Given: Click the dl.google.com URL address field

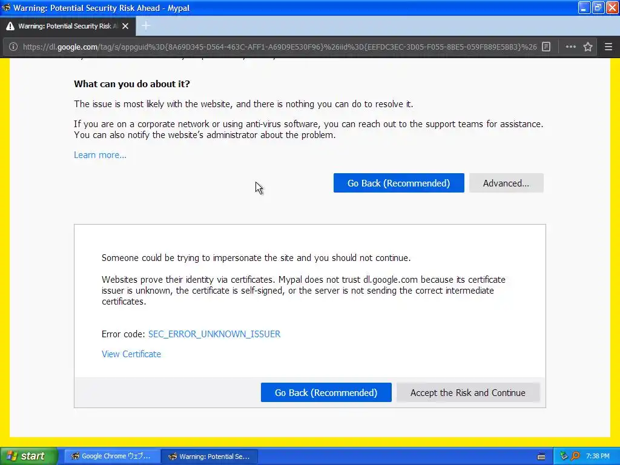Looking at the screenshot, I should tap(279, 47).
